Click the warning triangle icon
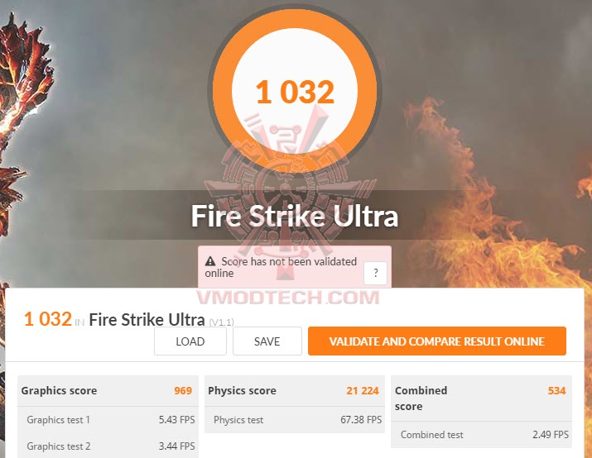Image resolution: width=592 pixels, height=458 pixels. click(x=210, y=261)
